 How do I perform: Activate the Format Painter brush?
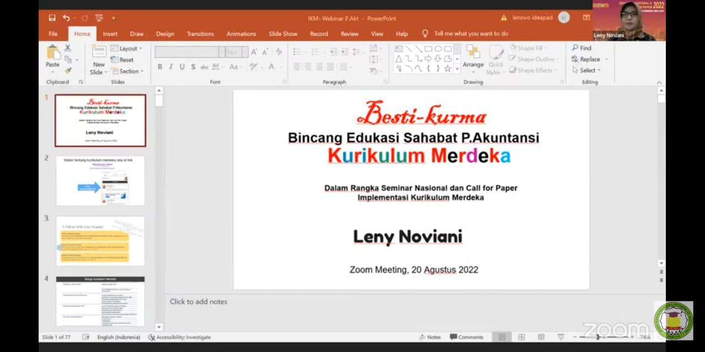pos(68,70)
